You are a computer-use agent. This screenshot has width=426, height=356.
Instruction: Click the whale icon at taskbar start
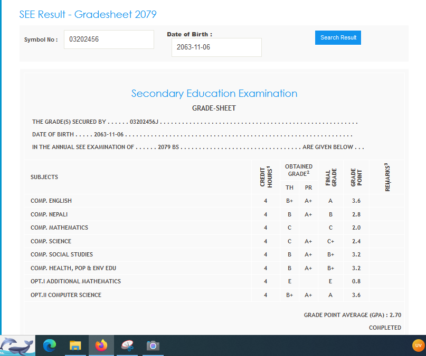click(x=17, y=345)
